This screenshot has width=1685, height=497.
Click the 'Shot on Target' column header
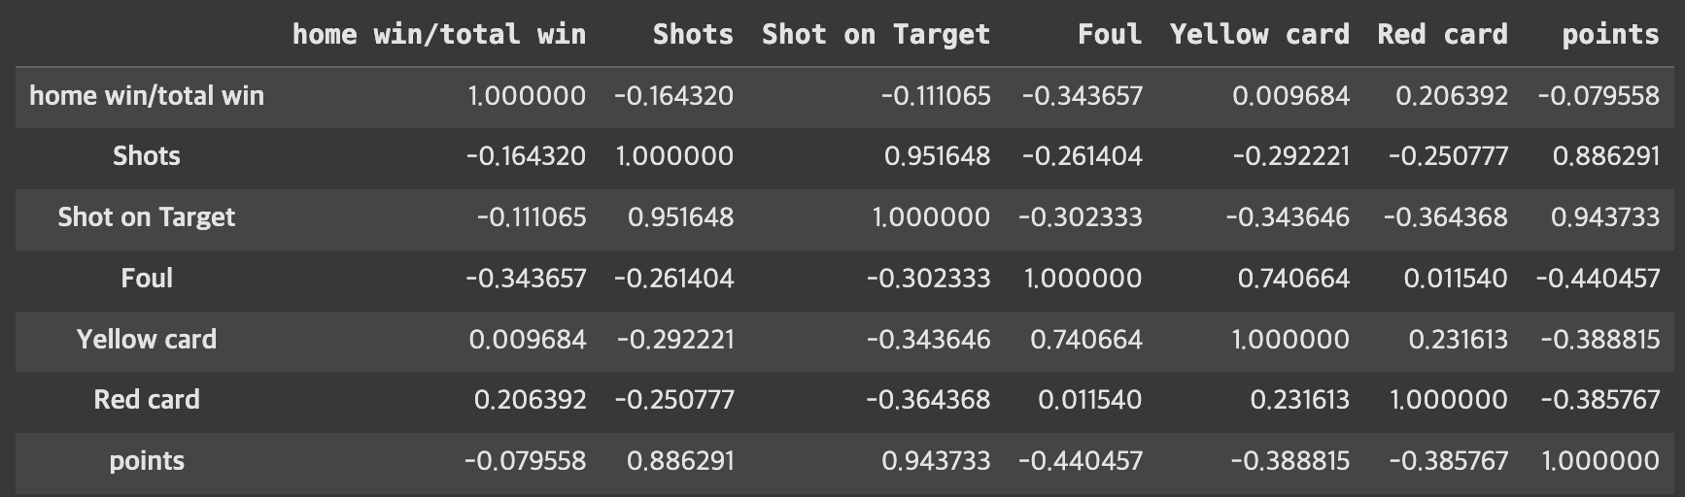pos(876,35)
